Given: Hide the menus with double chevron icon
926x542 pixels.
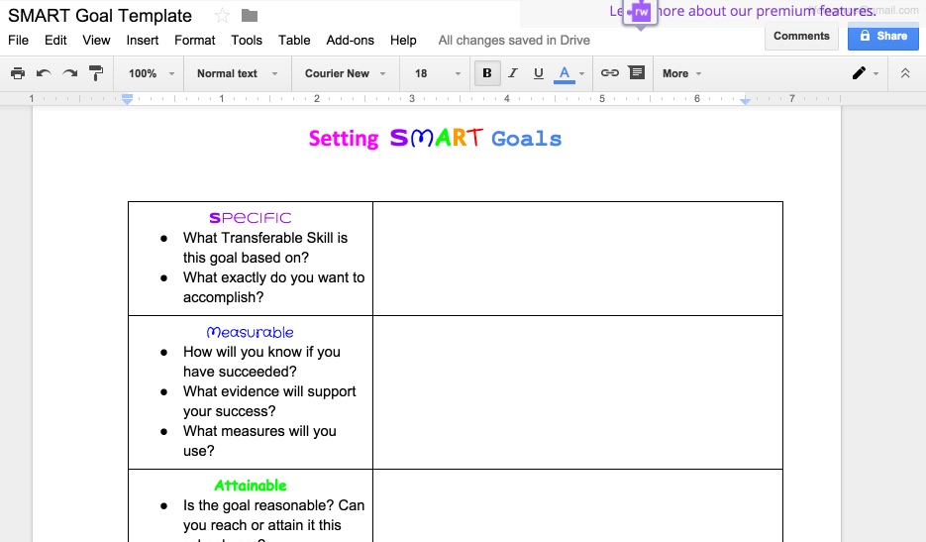Looking at the screenshot, I should [x=905, y=73].
